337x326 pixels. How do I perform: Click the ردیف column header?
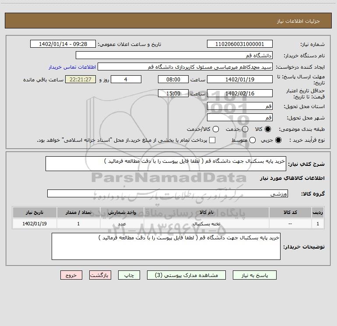(x=318, y=212)
